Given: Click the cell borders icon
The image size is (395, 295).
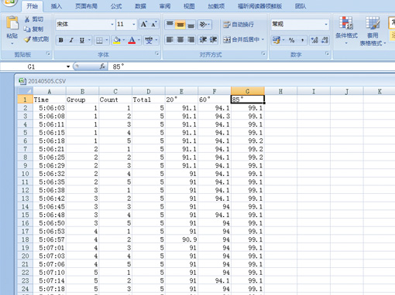Looking at the screenshot, I should (x=99, y=40).
